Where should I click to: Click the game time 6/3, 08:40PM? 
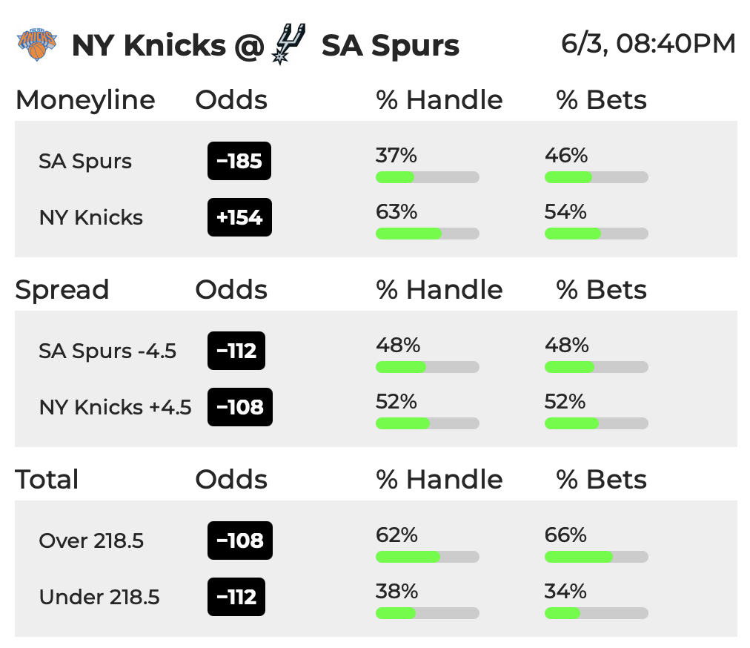coord(648,44)
